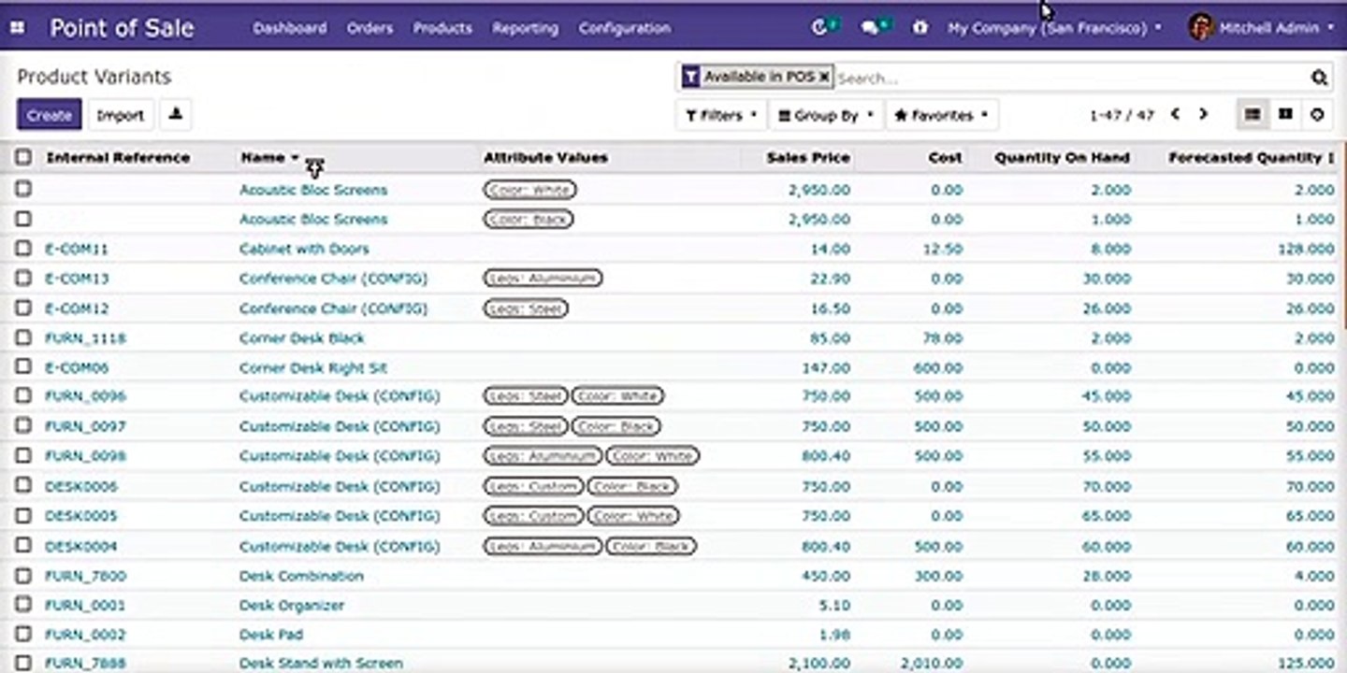Switch to list view icon
The image size is (1347, 673).
tap(1253, 114)
